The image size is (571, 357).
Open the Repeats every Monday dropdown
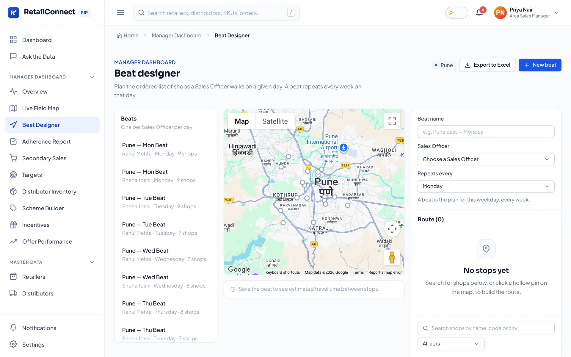(486, 186)
